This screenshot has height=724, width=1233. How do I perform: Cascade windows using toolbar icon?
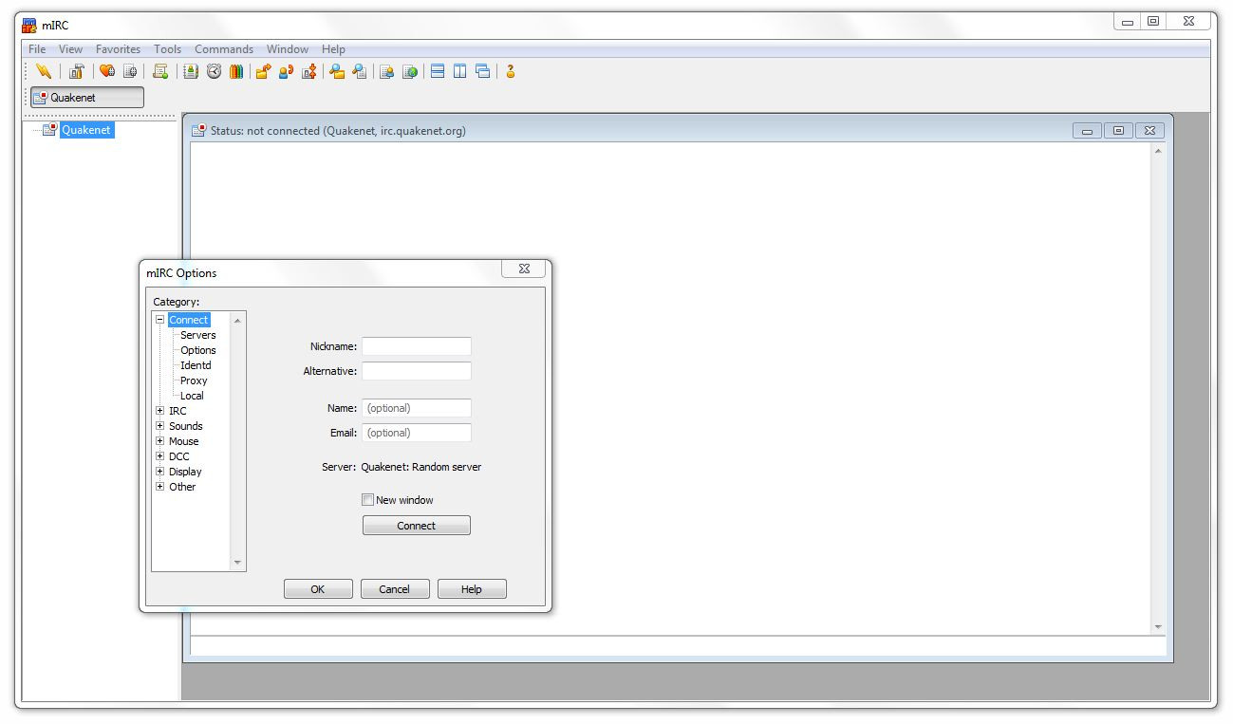tap(483, 71)
